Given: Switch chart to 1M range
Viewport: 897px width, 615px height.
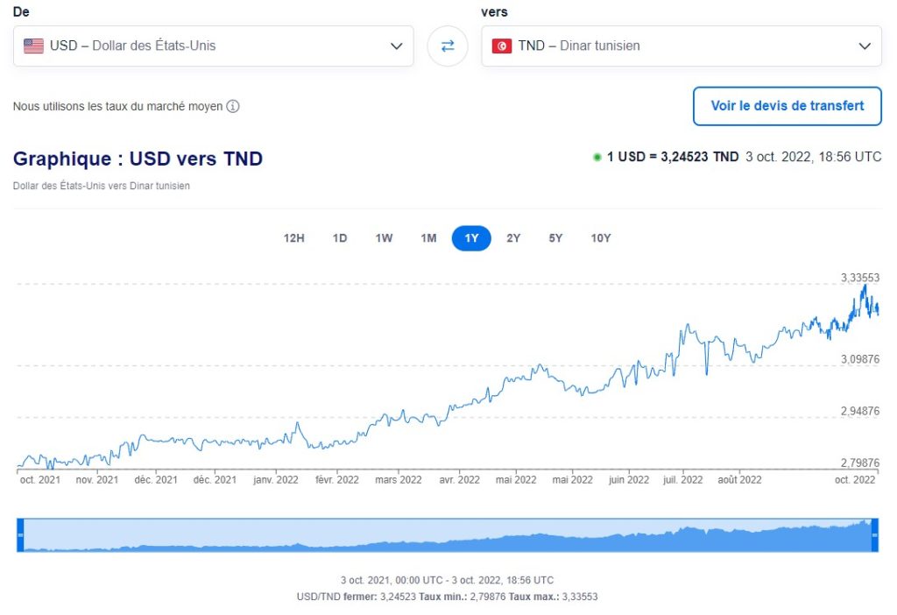Looking at the screenshot, I should (x=428, y=238).
